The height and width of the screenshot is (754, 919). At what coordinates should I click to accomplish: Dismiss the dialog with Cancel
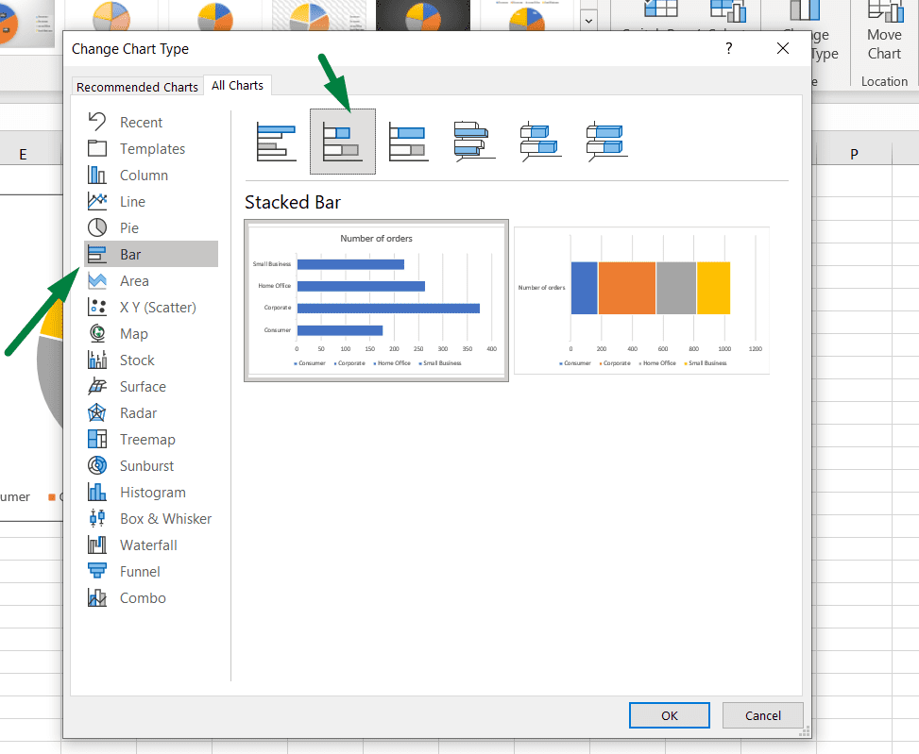click(x=762, y=715)
